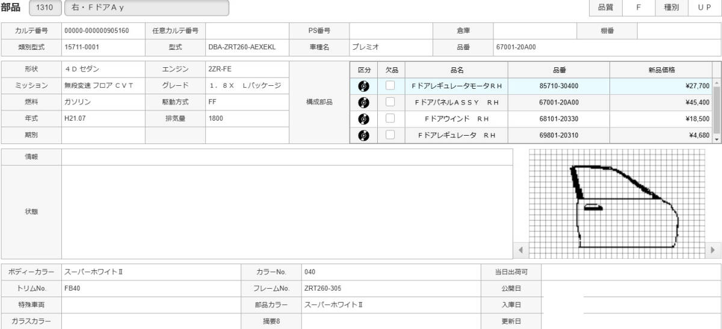722x329 pixels.
Task: Click disc icon in FドアレギュレータモータRH row
Action: tap(363, 86)
